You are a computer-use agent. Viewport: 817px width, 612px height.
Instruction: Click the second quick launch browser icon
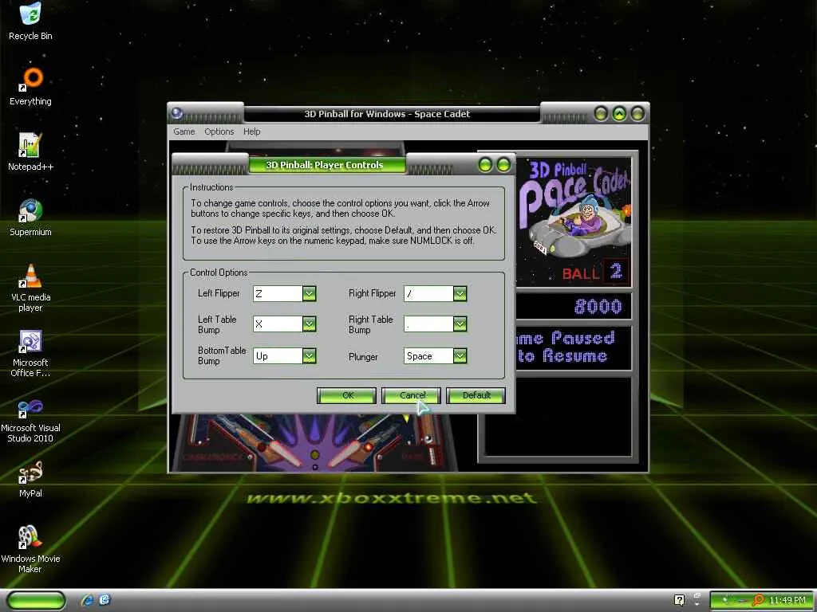click(105, 600)
